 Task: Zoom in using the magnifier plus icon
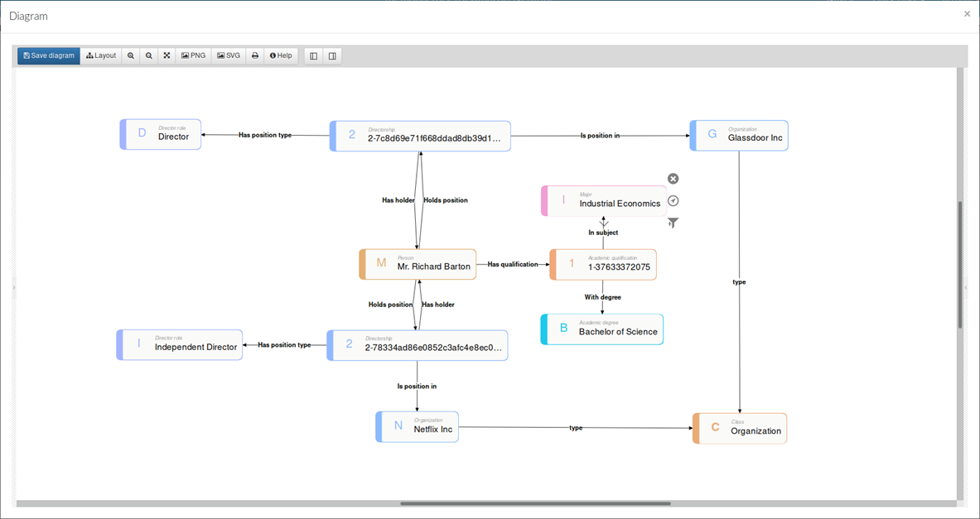pyautogui.click(x=131, y=55)
